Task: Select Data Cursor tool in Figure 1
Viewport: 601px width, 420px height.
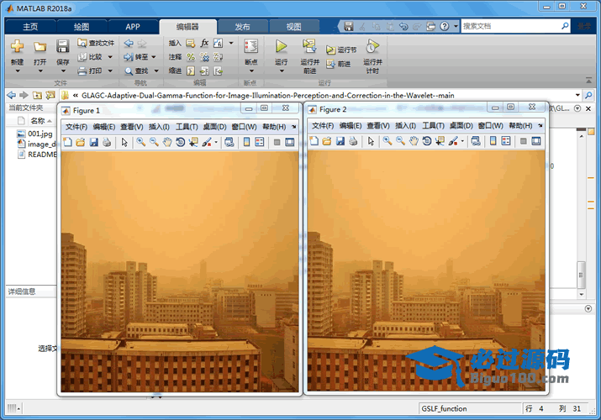Action: [193, 142]
